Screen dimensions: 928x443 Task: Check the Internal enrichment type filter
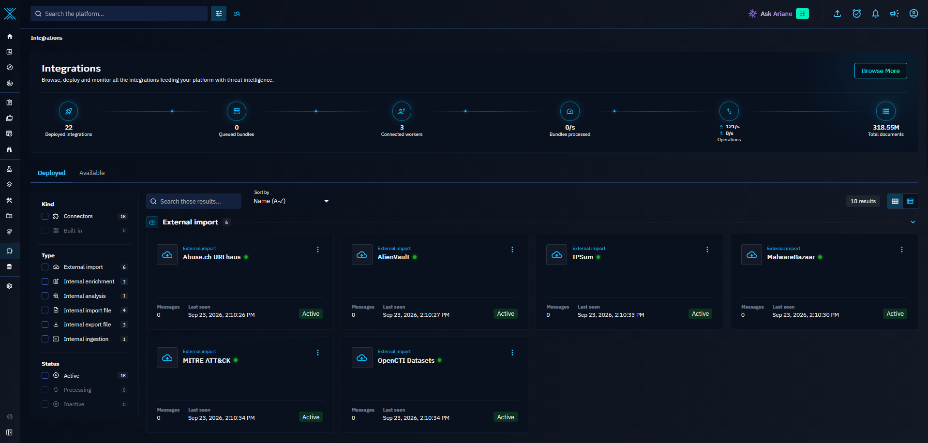(x=45, y=281)
